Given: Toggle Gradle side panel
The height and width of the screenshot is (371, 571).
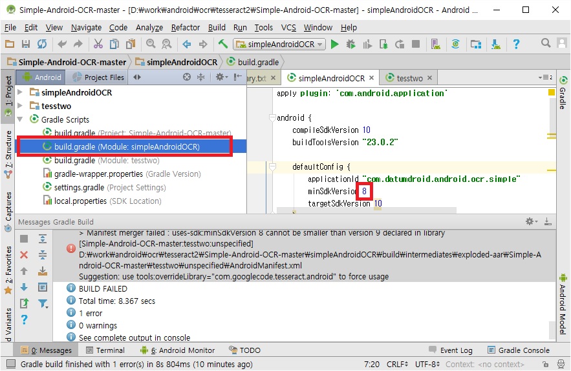Looking at the screenshot, I should [563, 93].
